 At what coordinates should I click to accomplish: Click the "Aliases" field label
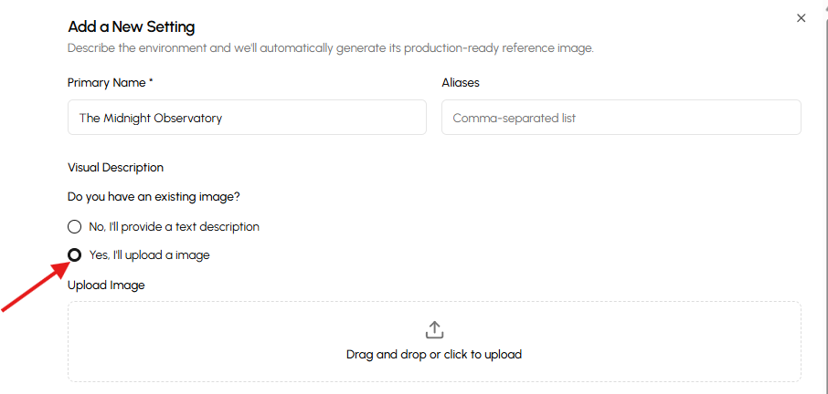click(x=460, y=82)
